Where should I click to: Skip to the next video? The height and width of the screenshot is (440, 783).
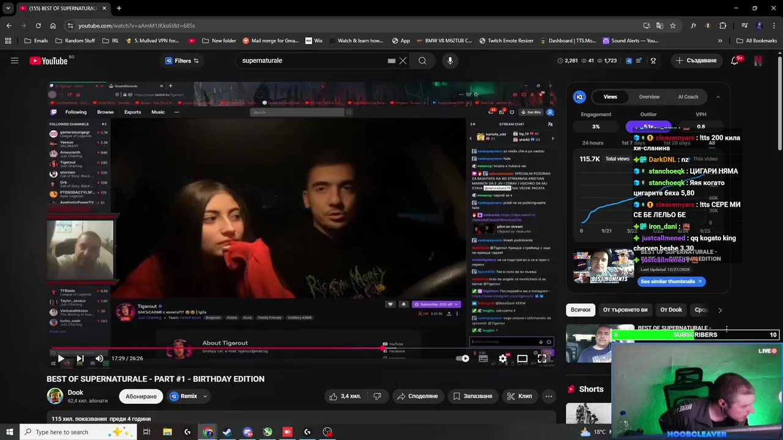pyautogui.click(x=80, y=359)
